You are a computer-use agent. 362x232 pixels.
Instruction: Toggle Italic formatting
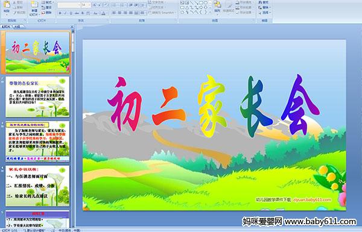click(65, 13)
